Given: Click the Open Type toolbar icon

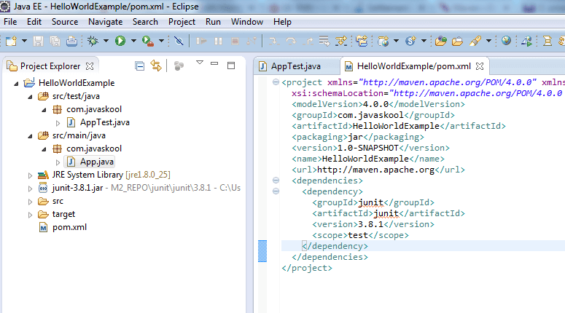Looking at the screenshot, I should tap(440, 41).
